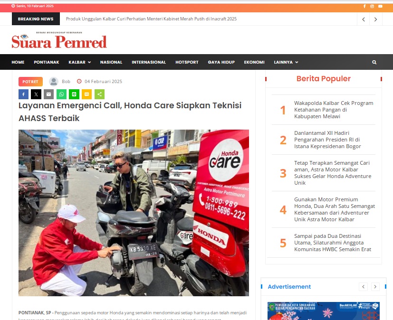Click the PONTIANAK, SP article dateline text

coord(35,312)
